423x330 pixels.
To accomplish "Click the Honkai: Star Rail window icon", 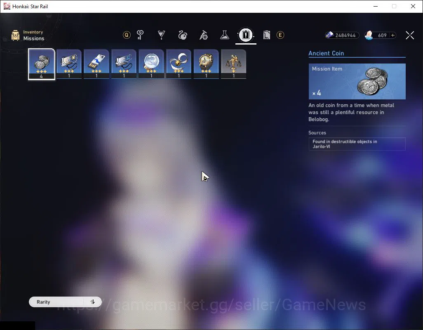I will click(x=7, y=6).
